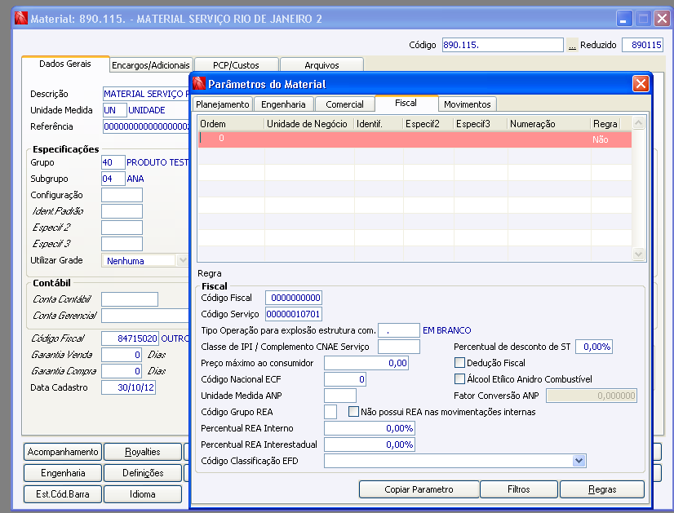
Task: Check Álcool Etílico Anidro Combustível option
Action: pos(459,379)
